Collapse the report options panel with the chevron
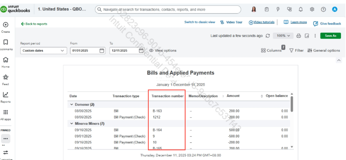Viewport: 346px width, 160px height. pyautogui.click(x=339, y=60)
